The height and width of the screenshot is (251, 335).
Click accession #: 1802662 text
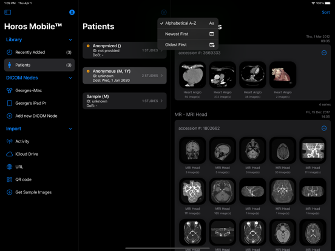point(199,129)
